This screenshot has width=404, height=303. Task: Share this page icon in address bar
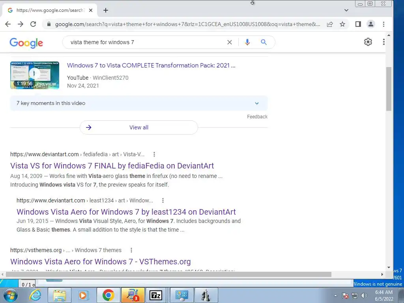pos(330,24)
